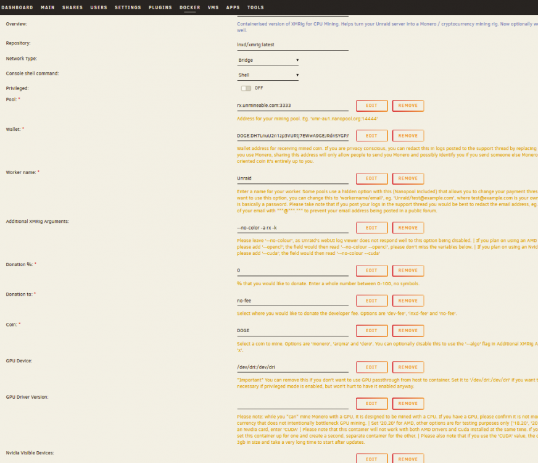
Task: Open the Shares tab
Action: [72, 7]
